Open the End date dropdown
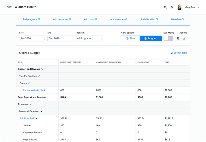This screenshot has height=142, width=206. (x=61, y=38)
